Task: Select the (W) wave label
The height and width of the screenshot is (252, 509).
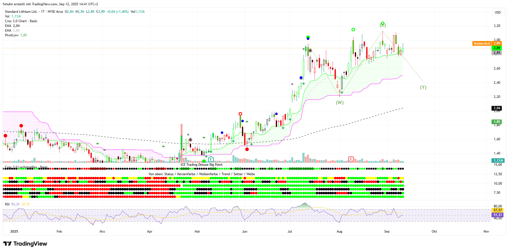Action: click(340, 103)
